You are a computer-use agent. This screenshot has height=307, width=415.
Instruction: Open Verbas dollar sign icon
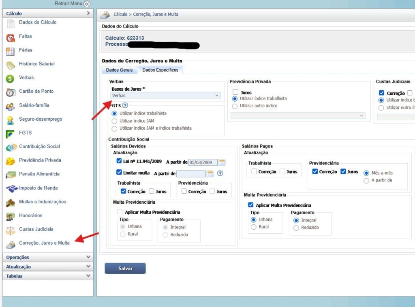pyautogui.click(x=11, y=79)
